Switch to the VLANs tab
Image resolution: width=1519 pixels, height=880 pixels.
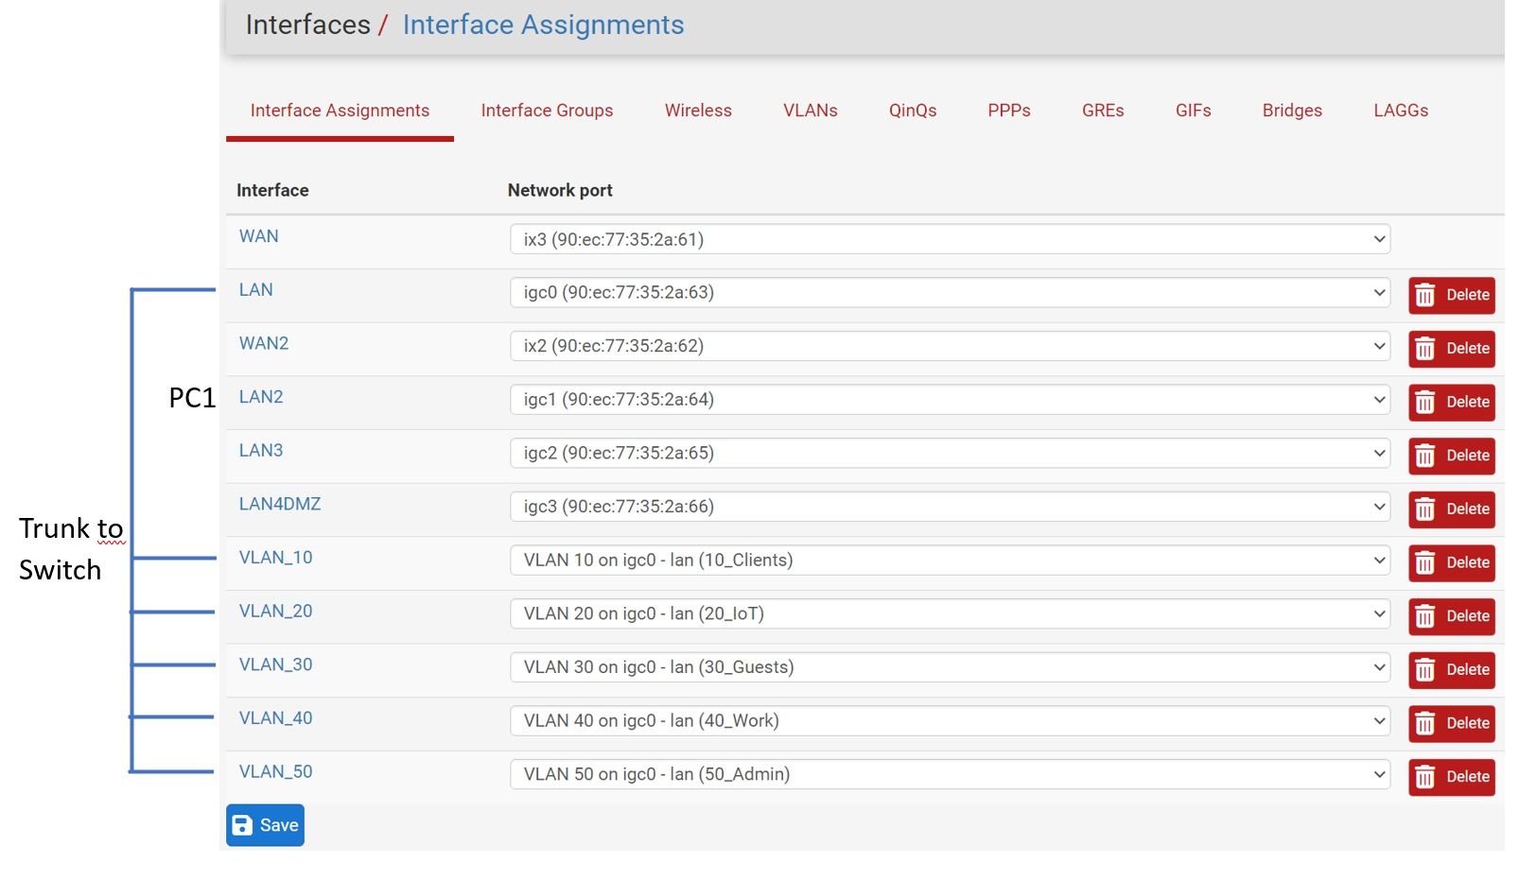811,111
